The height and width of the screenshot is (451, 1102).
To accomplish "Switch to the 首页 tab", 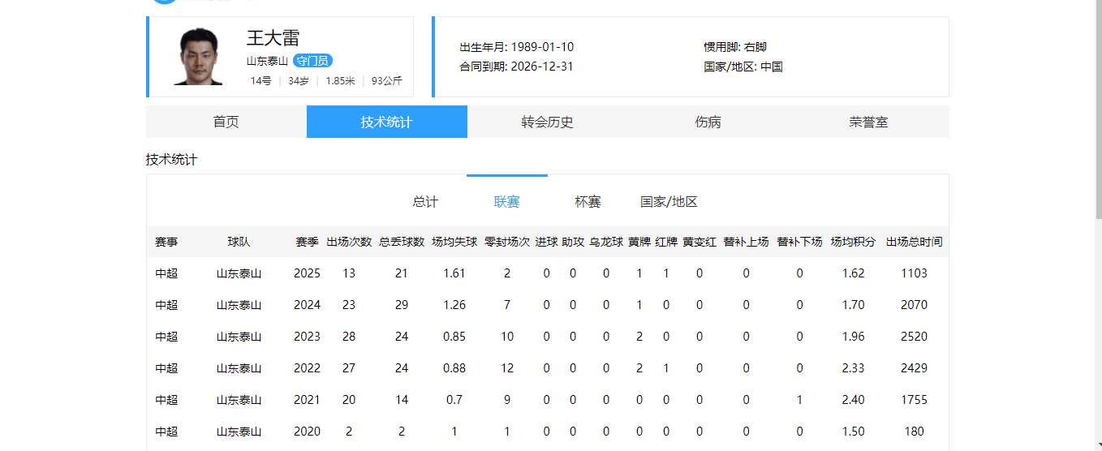I will [226, 122].
